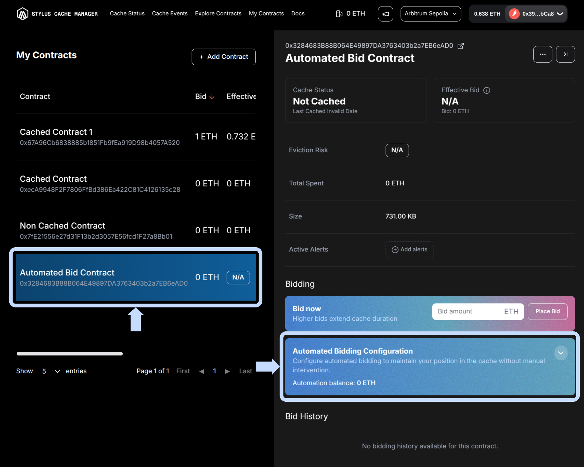
Task: Open the Show entries count dropdown
Action: pyautogui.click(x=51, y=371)
